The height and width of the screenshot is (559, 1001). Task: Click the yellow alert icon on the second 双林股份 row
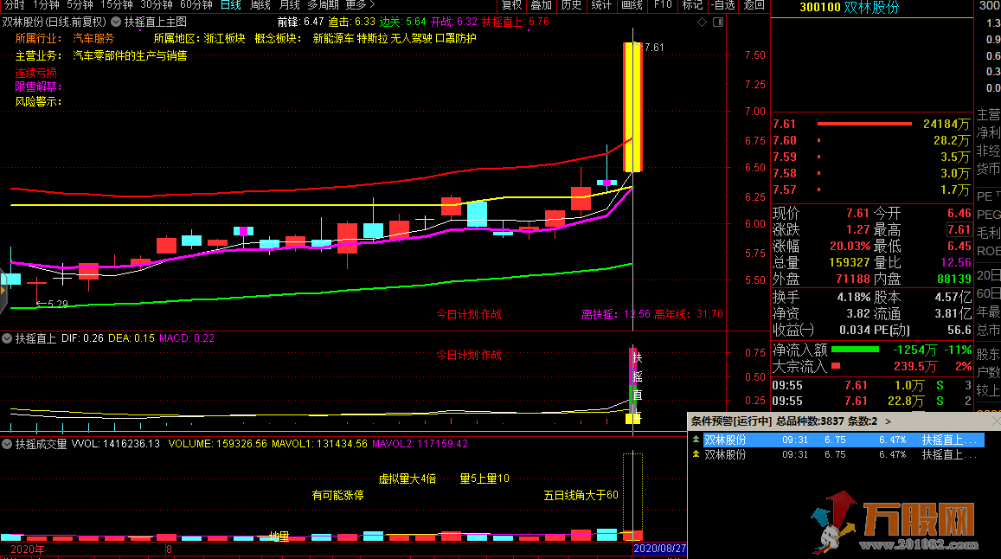696,454
